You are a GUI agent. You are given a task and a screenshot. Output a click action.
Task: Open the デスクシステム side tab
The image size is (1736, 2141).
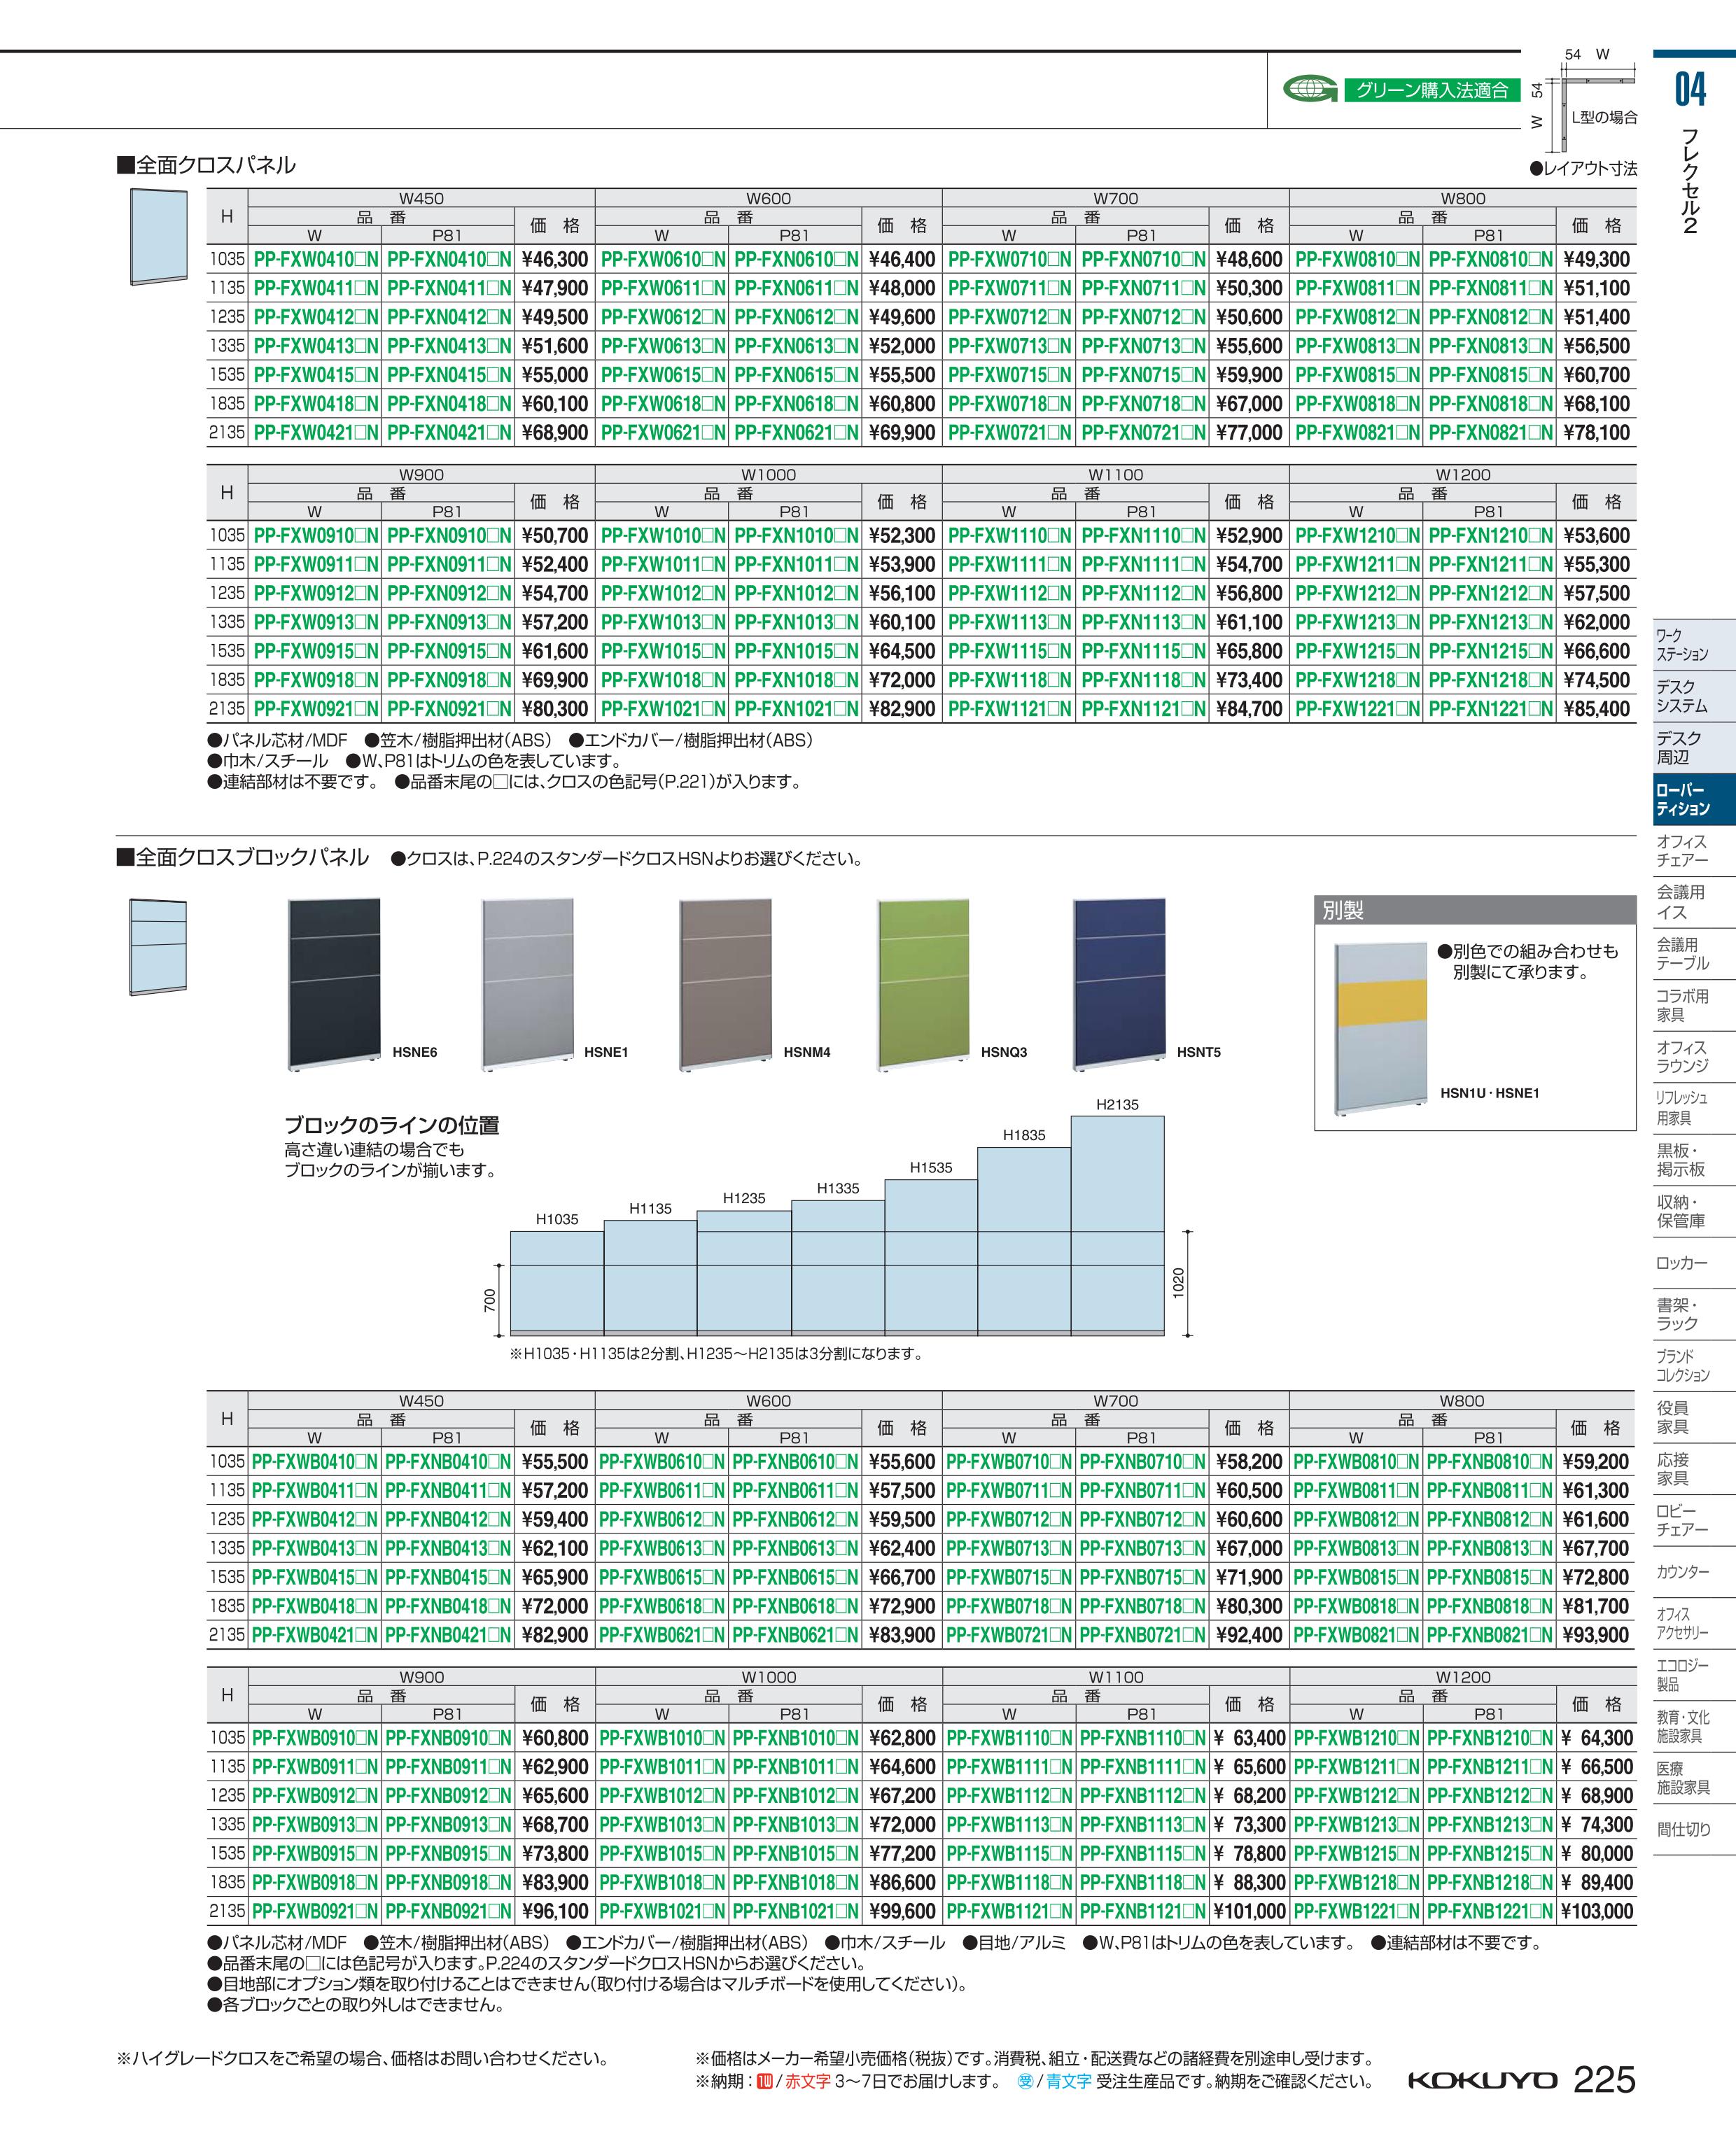pyautogui.click(x=1693, y=696)
